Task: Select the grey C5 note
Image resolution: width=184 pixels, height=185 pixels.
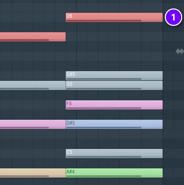Action: pos(114,153)
